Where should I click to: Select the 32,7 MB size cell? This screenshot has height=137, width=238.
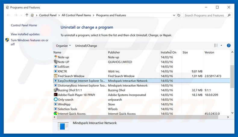[x=197, y=90]
